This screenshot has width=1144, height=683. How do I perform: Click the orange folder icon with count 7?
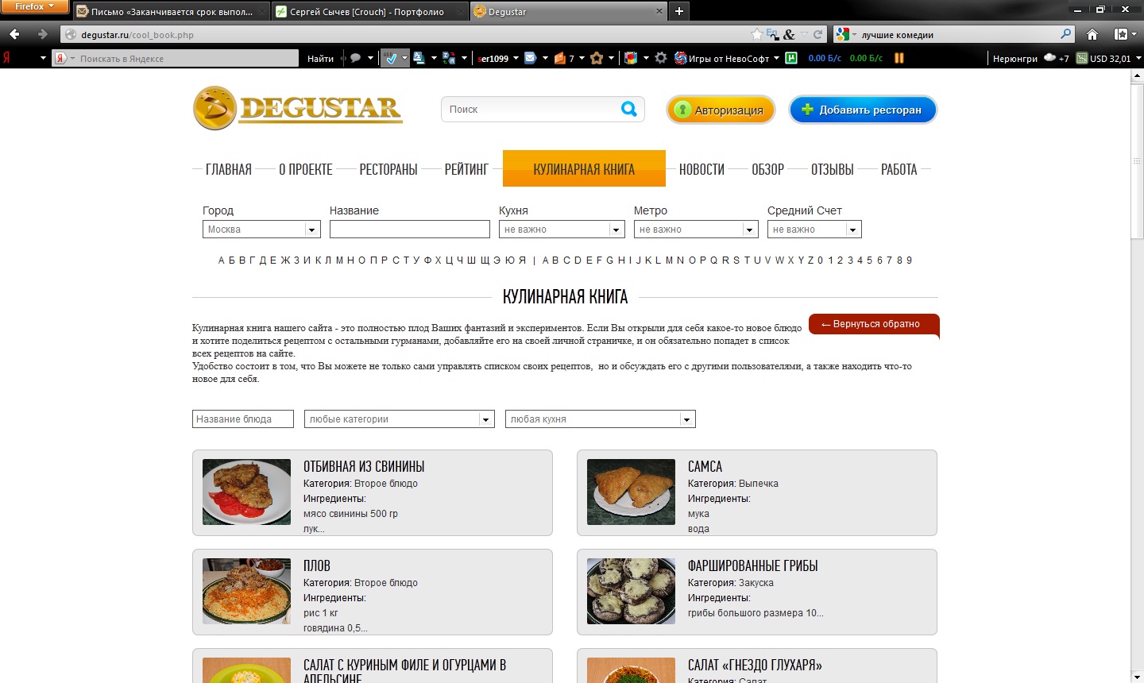click(x=560, y=58)
